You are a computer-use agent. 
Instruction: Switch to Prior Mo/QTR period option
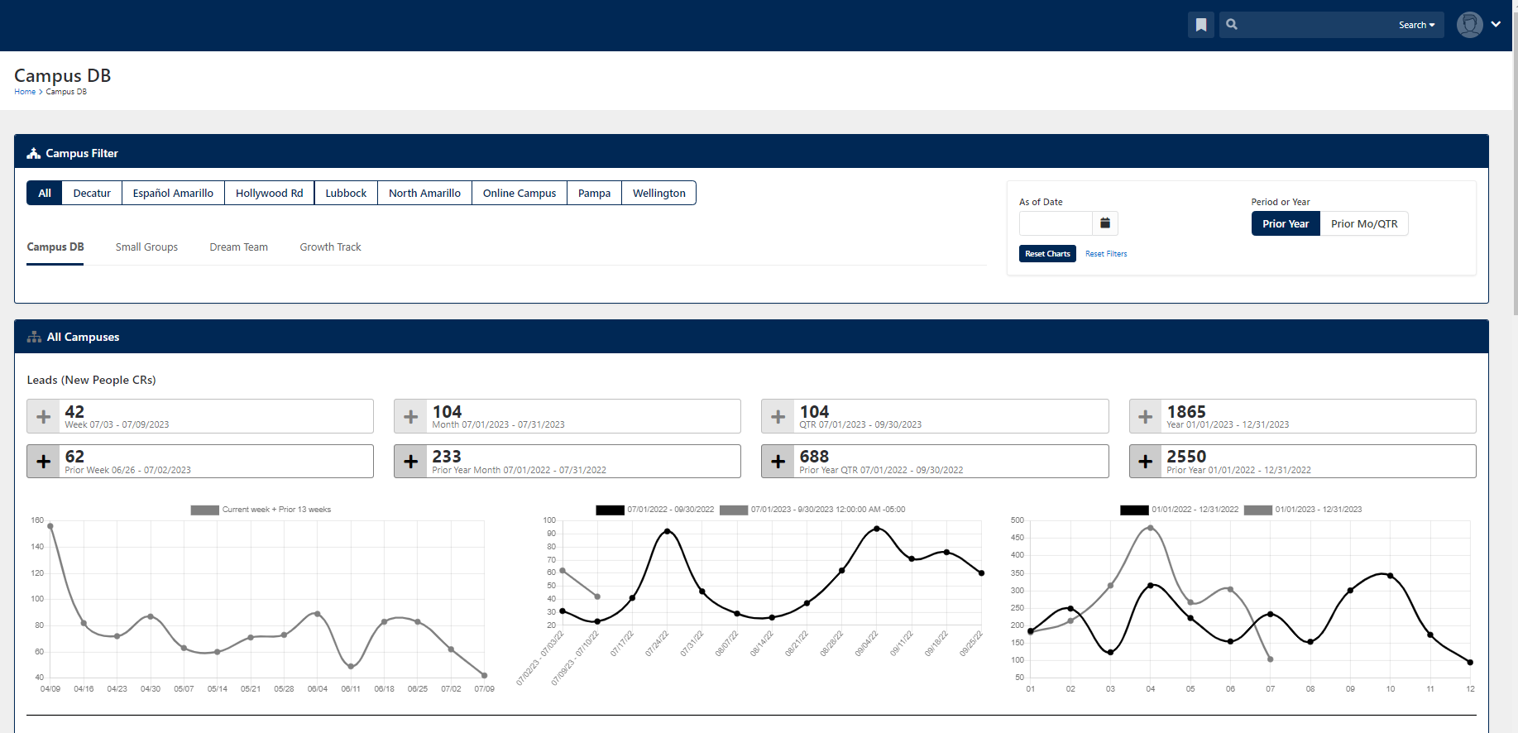[x=1364, y=223]
